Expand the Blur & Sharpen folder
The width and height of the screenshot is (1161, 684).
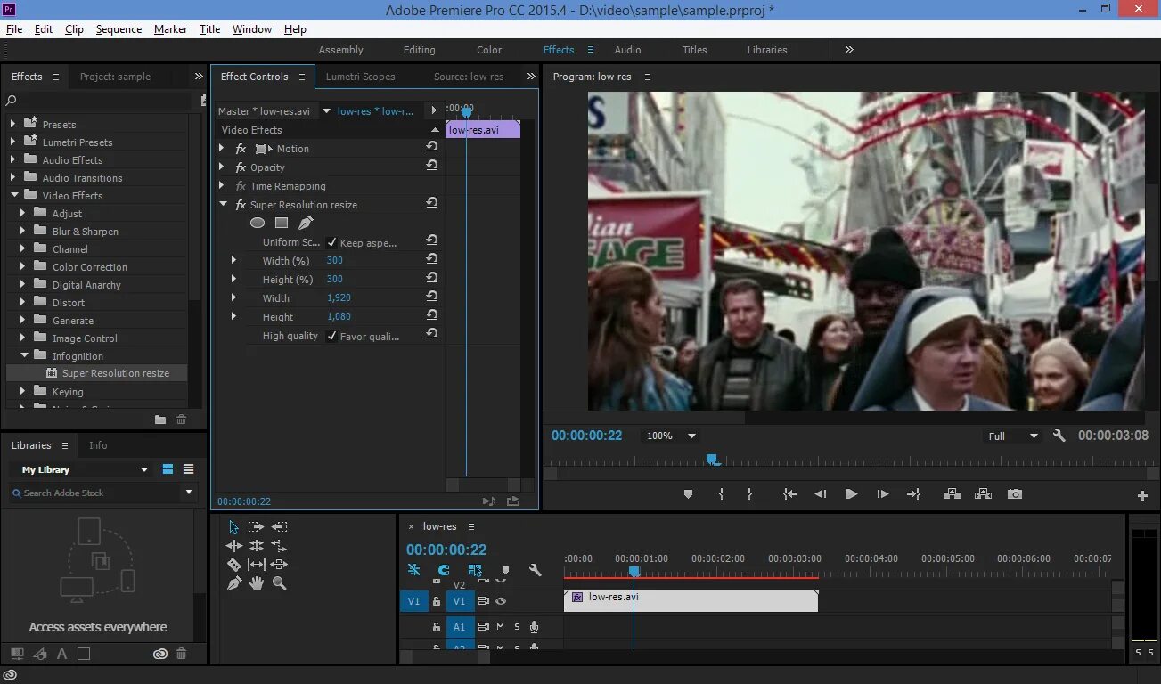click(24, 232)
